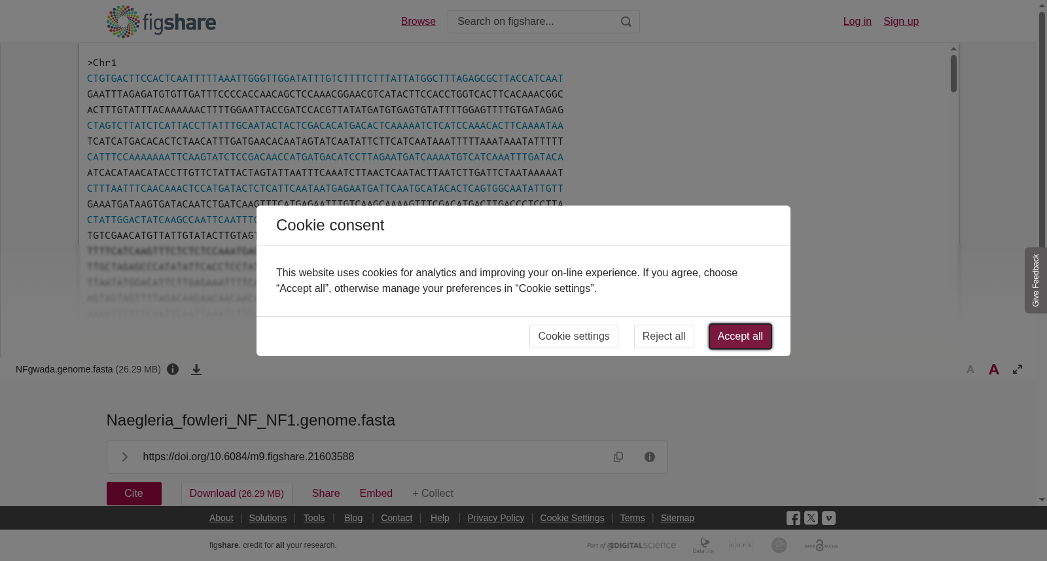Viewport: 1047px width, 561px height.
Task: Click the Open Access logo
Action: pos(821,545)
